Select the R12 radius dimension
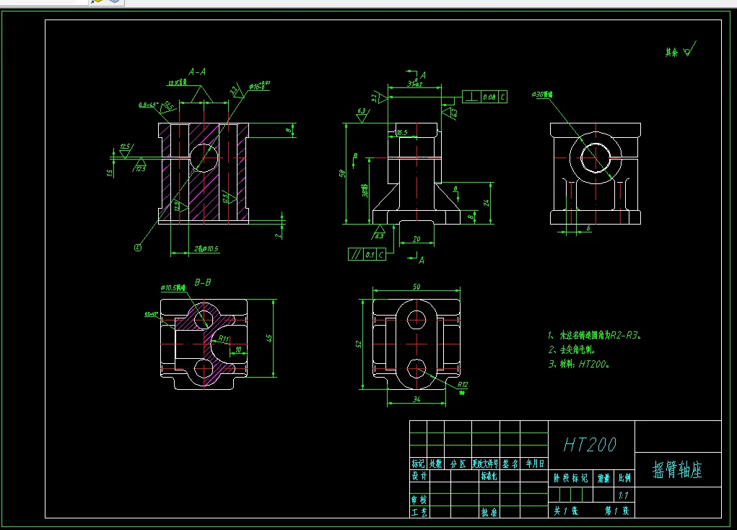The height and width of the screenshot is (530, 737). coord(463,385)
